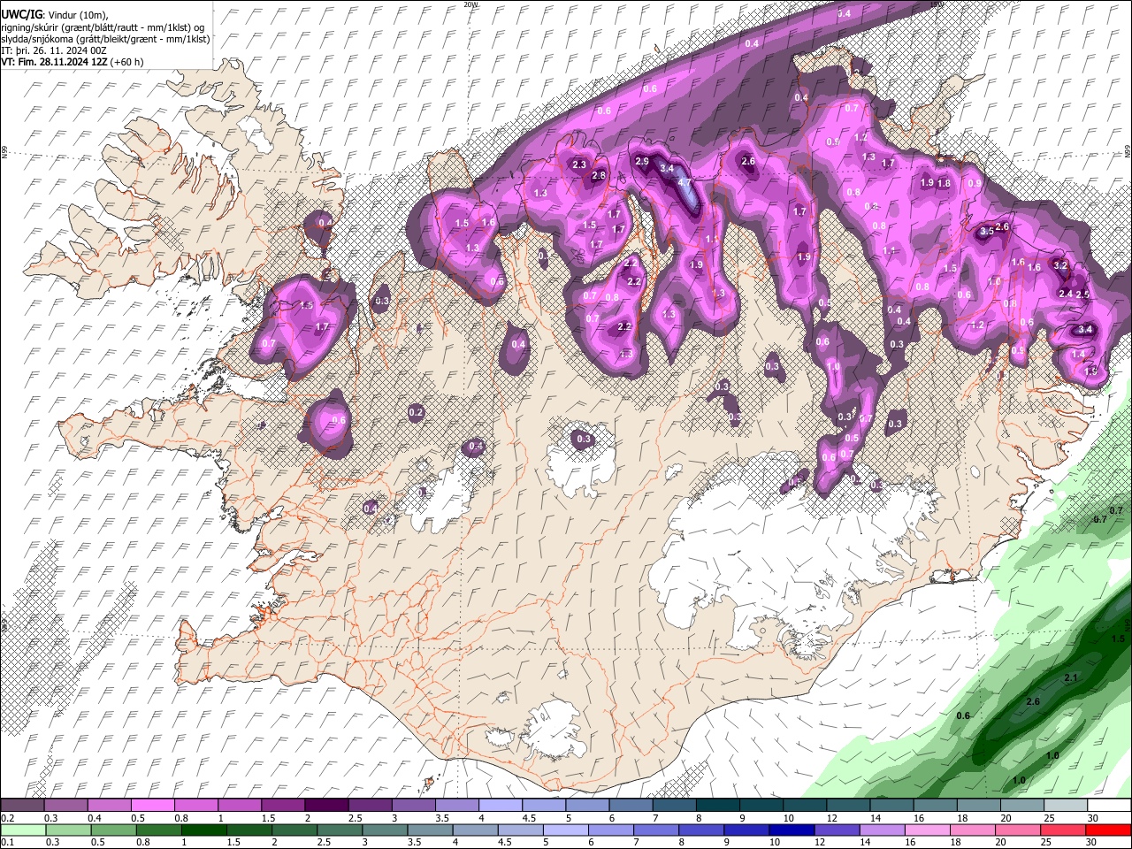Click the bright pink 0.5 swatch, top legend row

(155, 806)
